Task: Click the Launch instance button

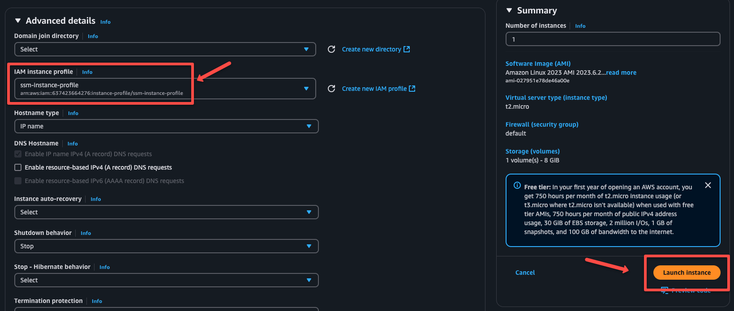Action: (x=687, y=273)
